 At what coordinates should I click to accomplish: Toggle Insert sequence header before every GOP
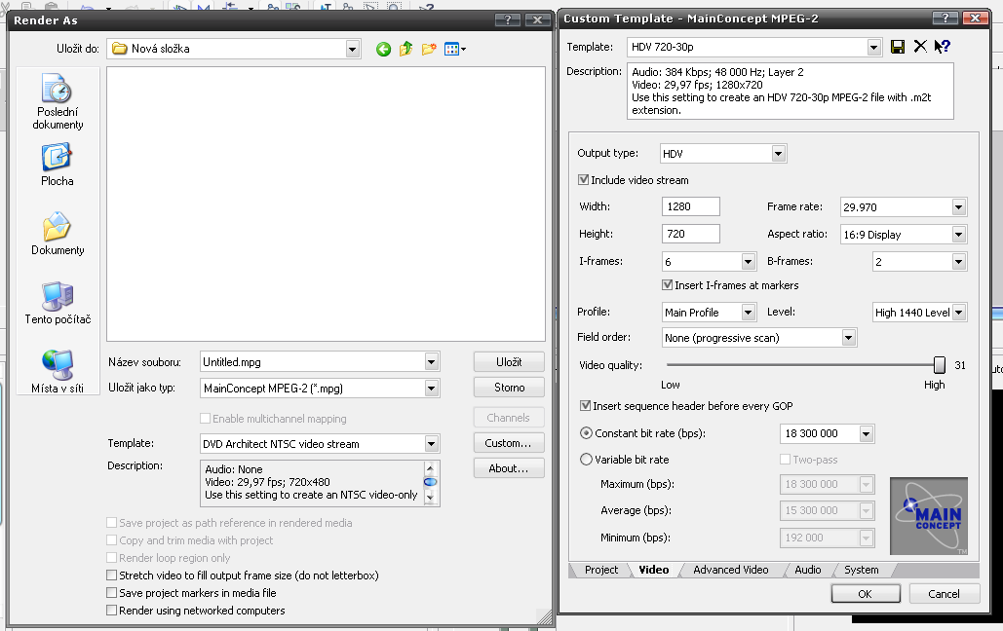(585, 406)
